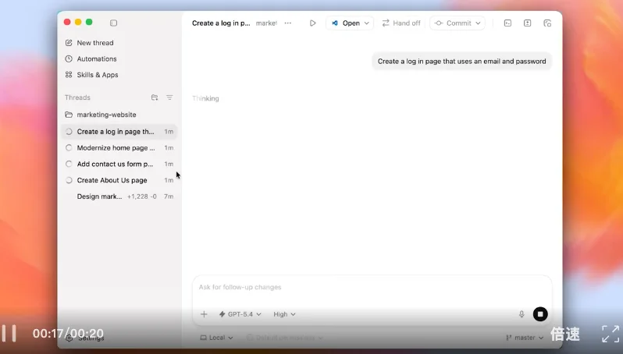Open the terminal panel icon

[x=507, y=23]
